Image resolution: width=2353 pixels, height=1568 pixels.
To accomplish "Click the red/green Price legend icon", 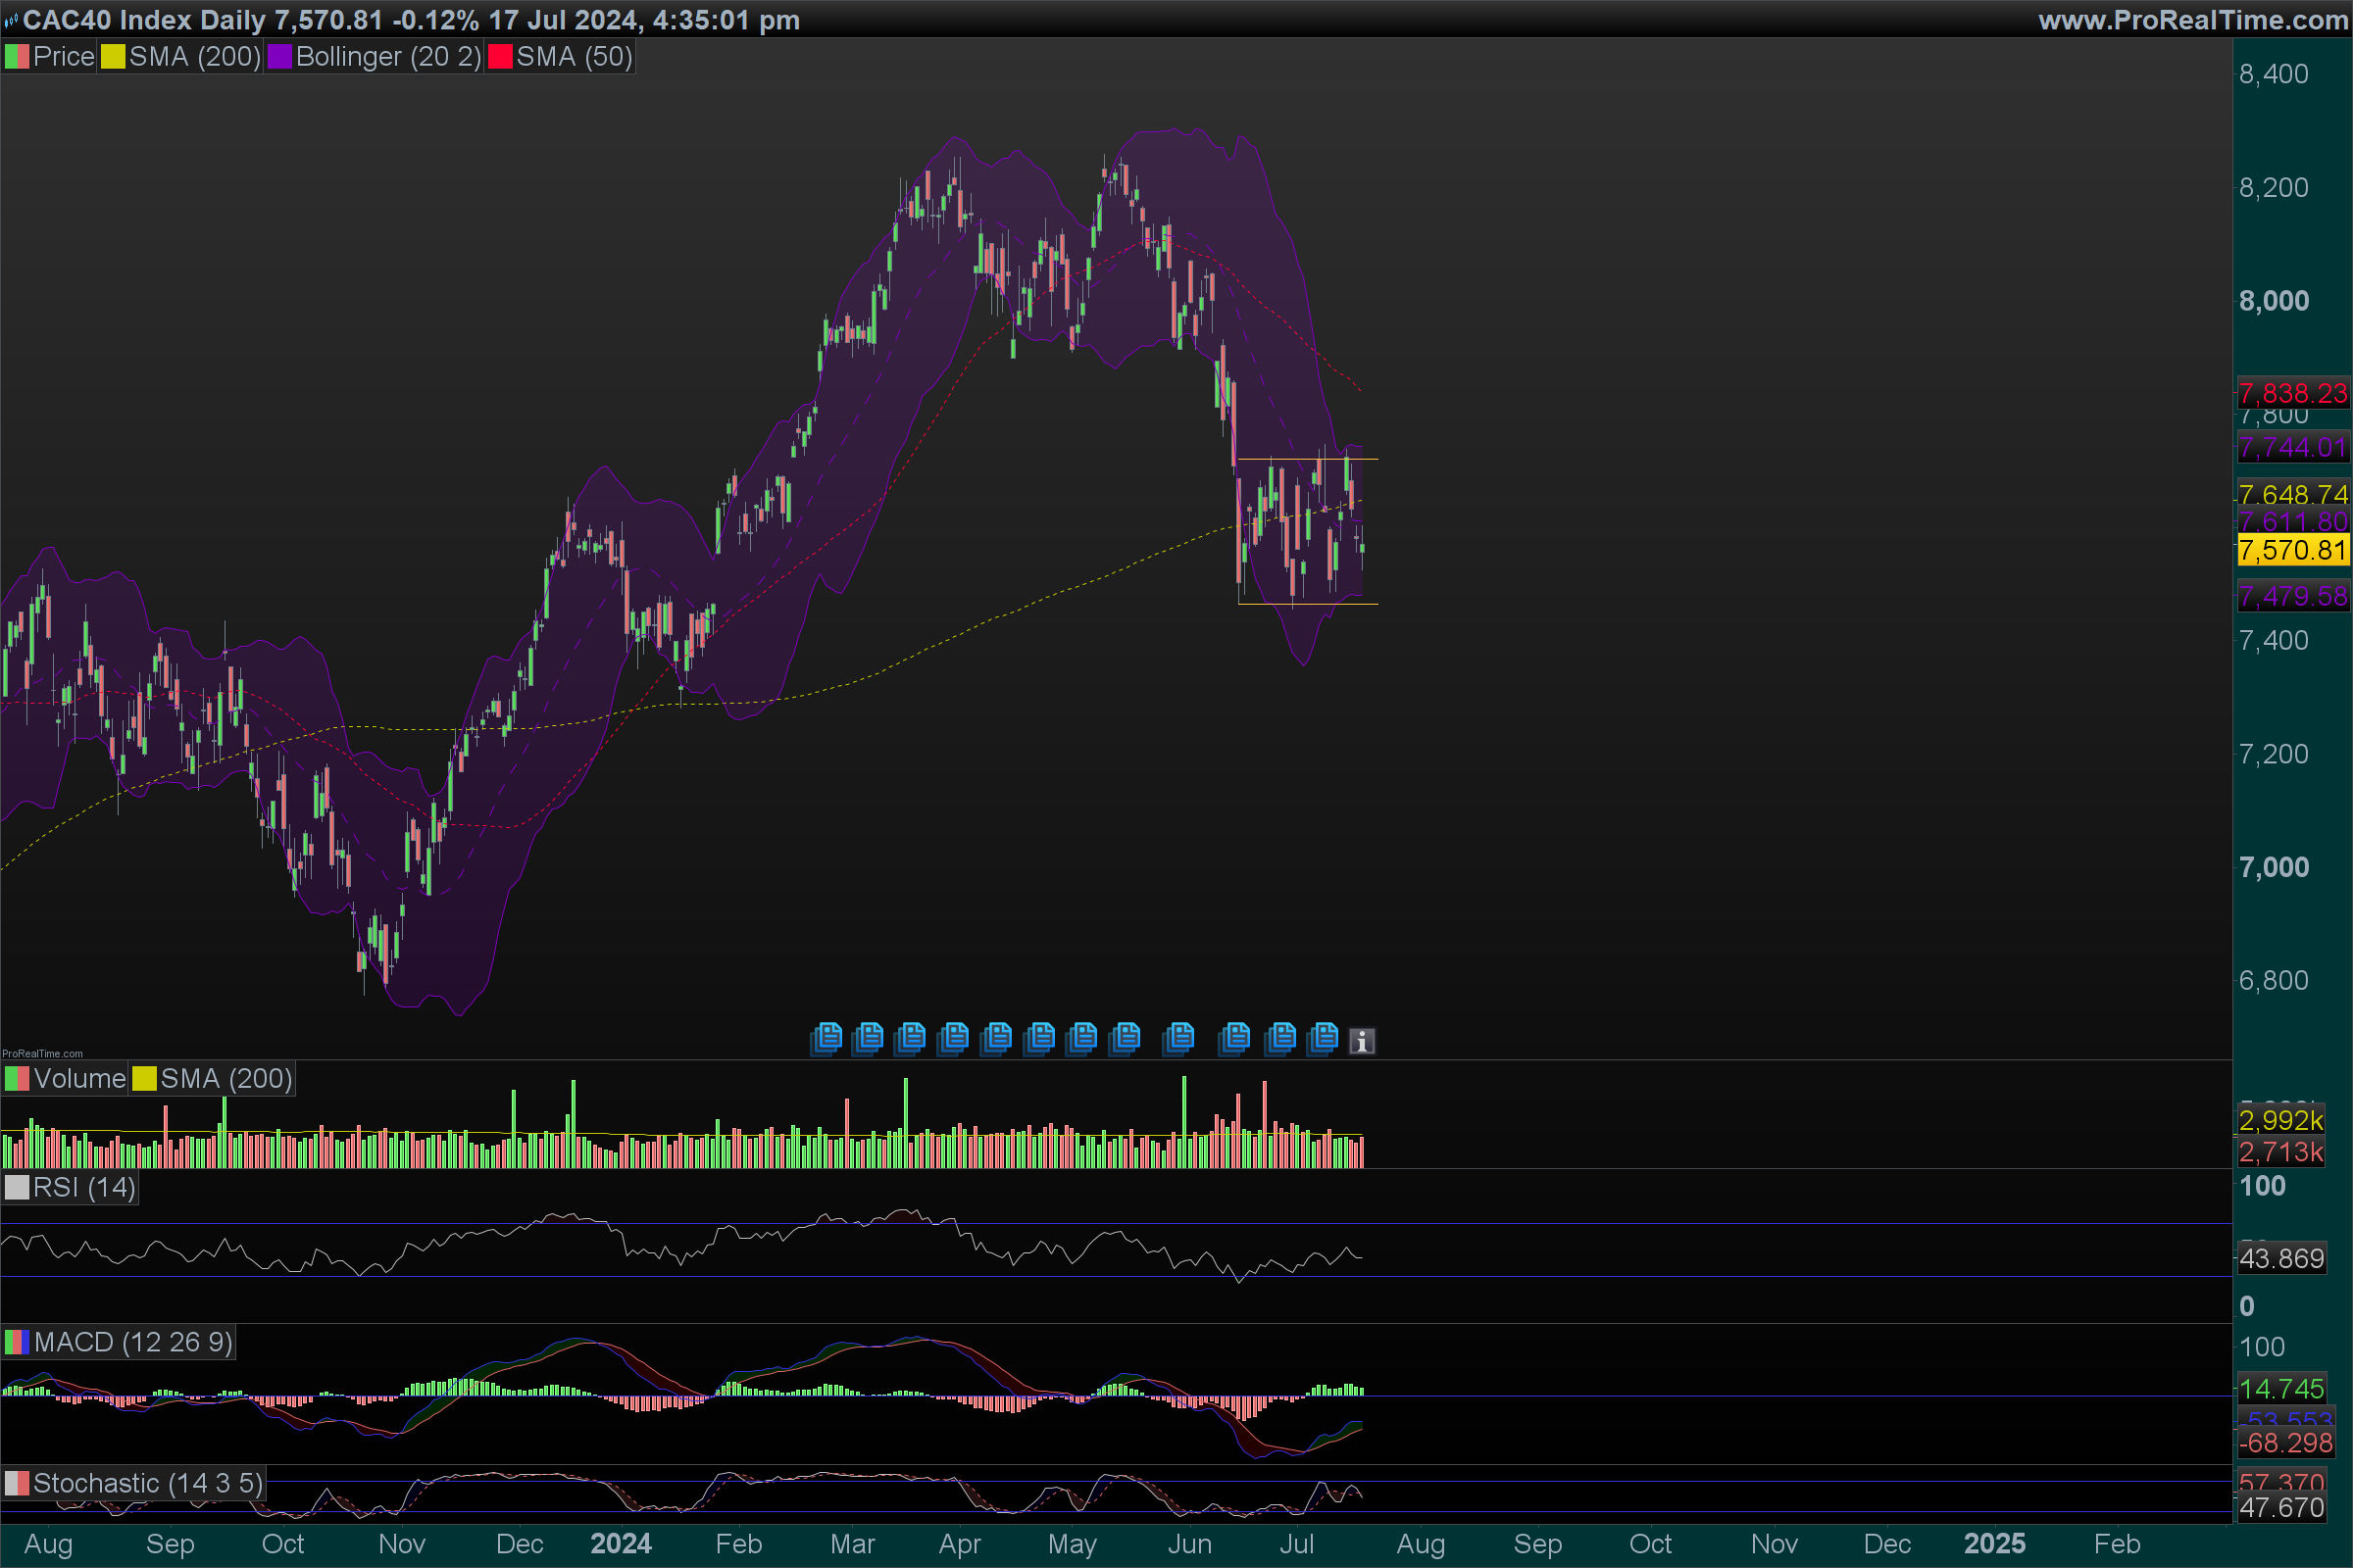I will (x=17, y=57).
